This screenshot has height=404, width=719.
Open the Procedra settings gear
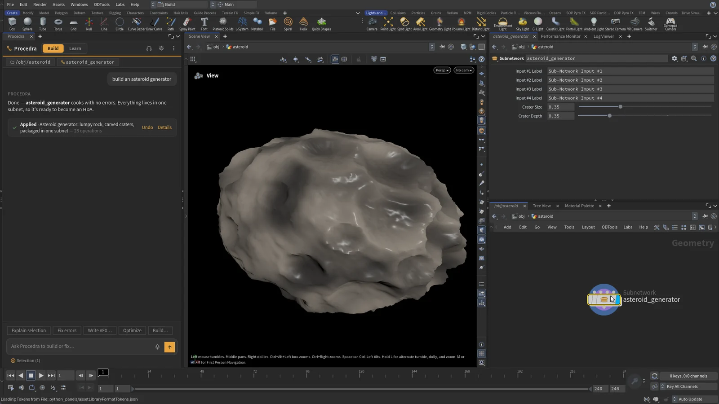coord(161,48)
